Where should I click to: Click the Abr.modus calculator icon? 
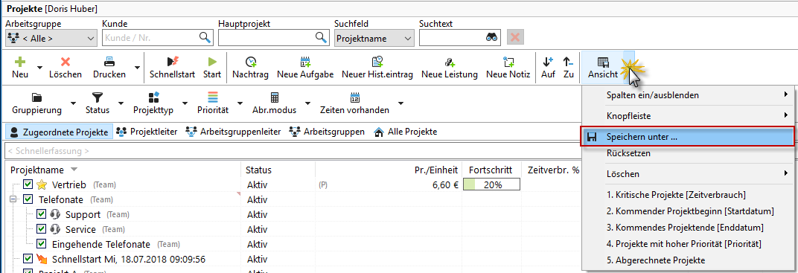pos(275,97)
